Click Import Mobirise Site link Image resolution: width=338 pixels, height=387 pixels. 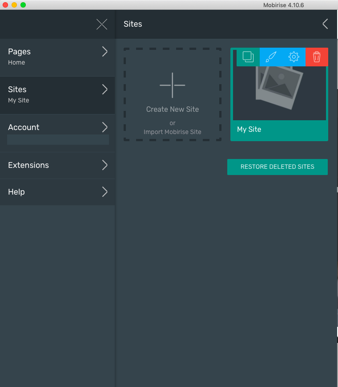(x=172, y=132)
